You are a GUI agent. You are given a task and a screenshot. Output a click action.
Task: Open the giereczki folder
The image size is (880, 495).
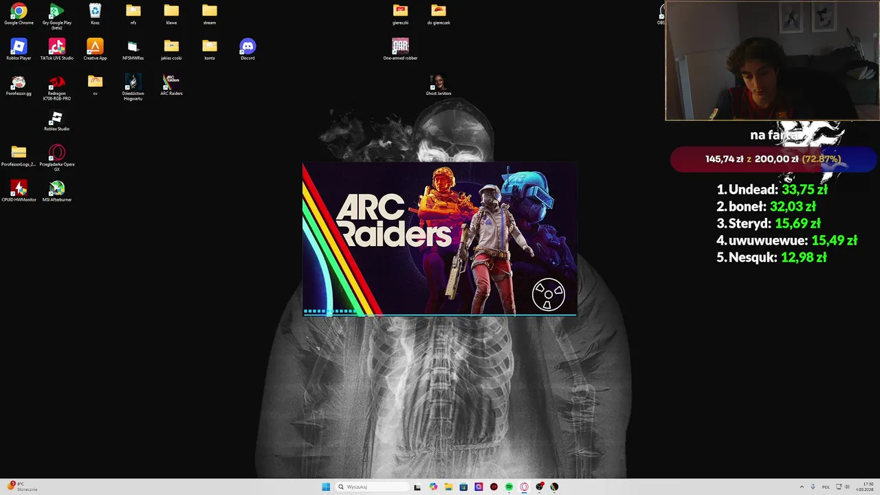click(x=400, y=14)
